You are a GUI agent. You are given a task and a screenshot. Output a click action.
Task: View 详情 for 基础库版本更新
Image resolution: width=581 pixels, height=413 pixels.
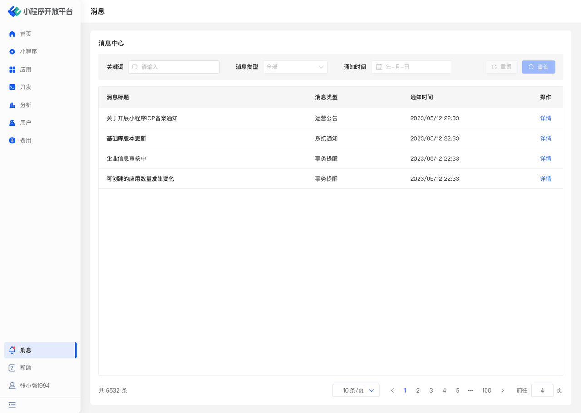pos(545,138)
